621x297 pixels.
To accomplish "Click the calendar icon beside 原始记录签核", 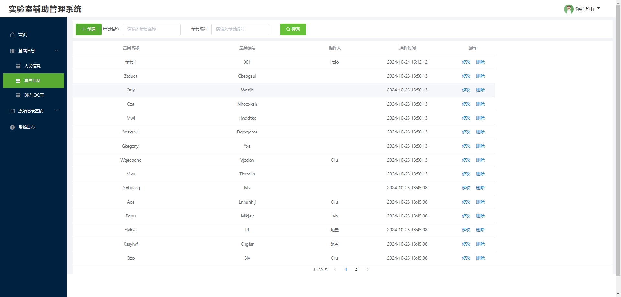I will [x=12, y=111].
